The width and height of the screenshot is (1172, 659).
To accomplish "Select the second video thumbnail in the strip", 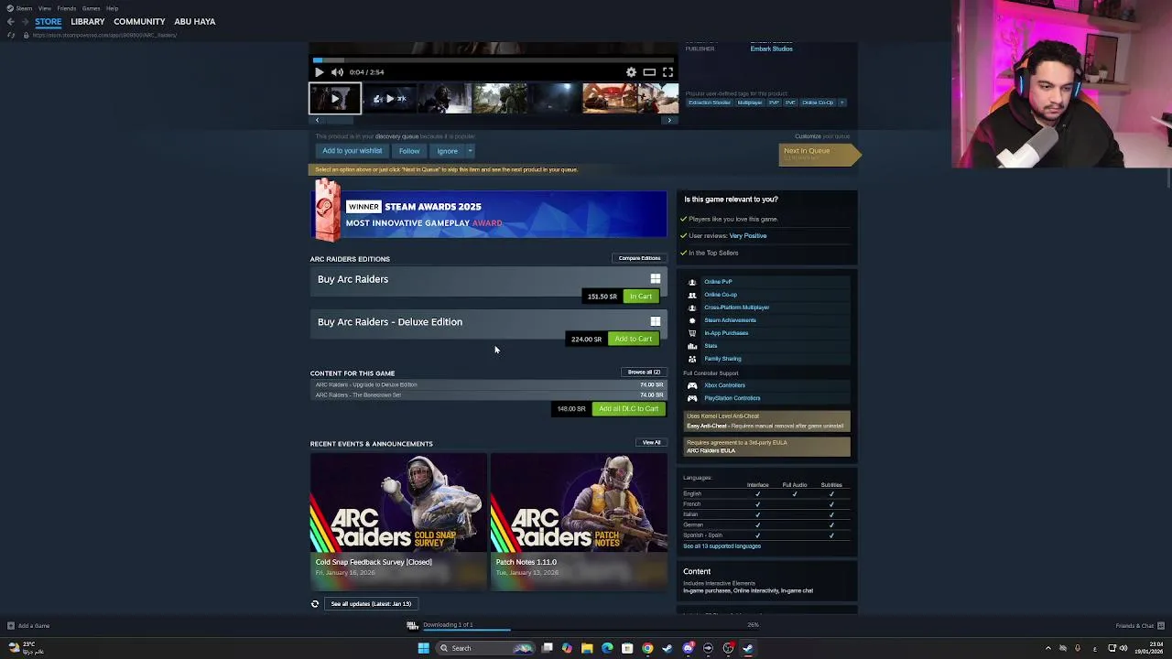I will [x=390, y=99].
